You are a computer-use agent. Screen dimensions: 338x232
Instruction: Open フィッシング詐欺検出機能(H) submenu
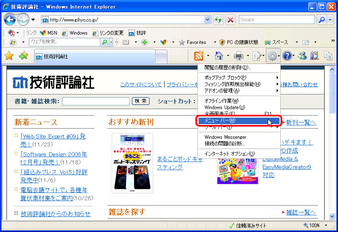tap(239, 84)
